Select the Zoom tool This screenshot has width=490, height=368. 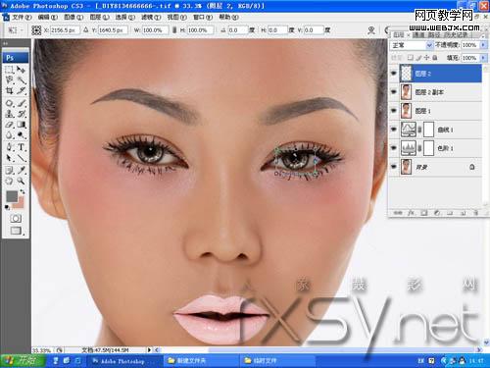(21, 181)
